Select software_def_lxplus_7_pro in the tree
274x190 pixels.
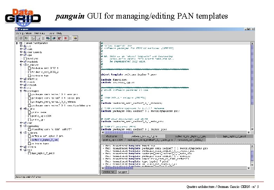[47, 136]
